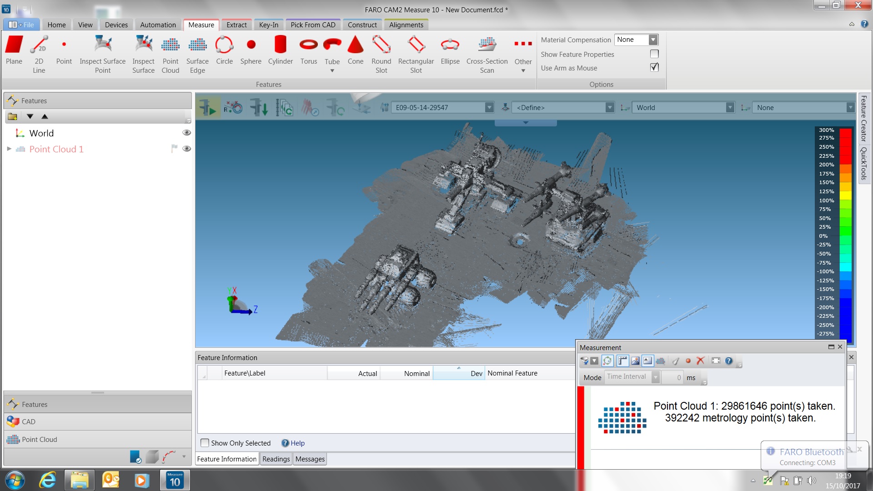Switch to the Alignments tab
Viewport: 873px width, 491px height.
click(406, 25)
